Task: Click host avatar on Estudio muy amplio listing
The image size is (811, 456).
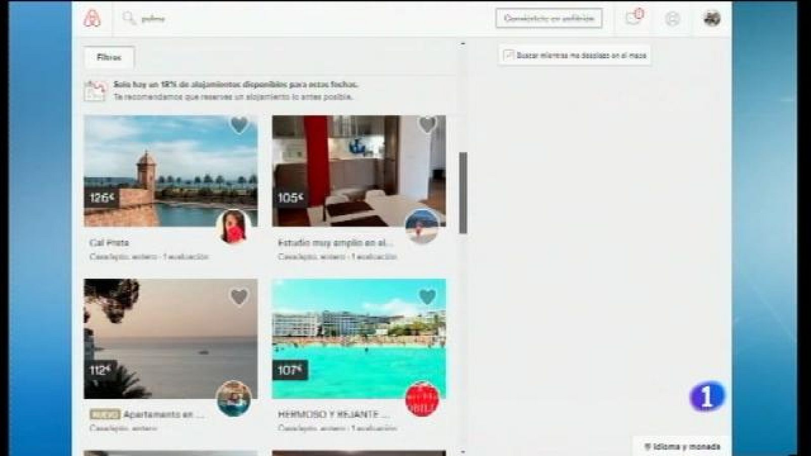Action: click(422, 226)
